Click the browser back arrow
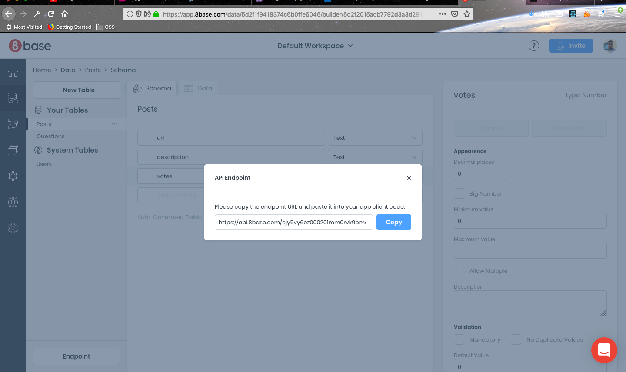Image resolution: width=626 pixels, height=372 pixels. pyautogui.click(x=9, y=14)
